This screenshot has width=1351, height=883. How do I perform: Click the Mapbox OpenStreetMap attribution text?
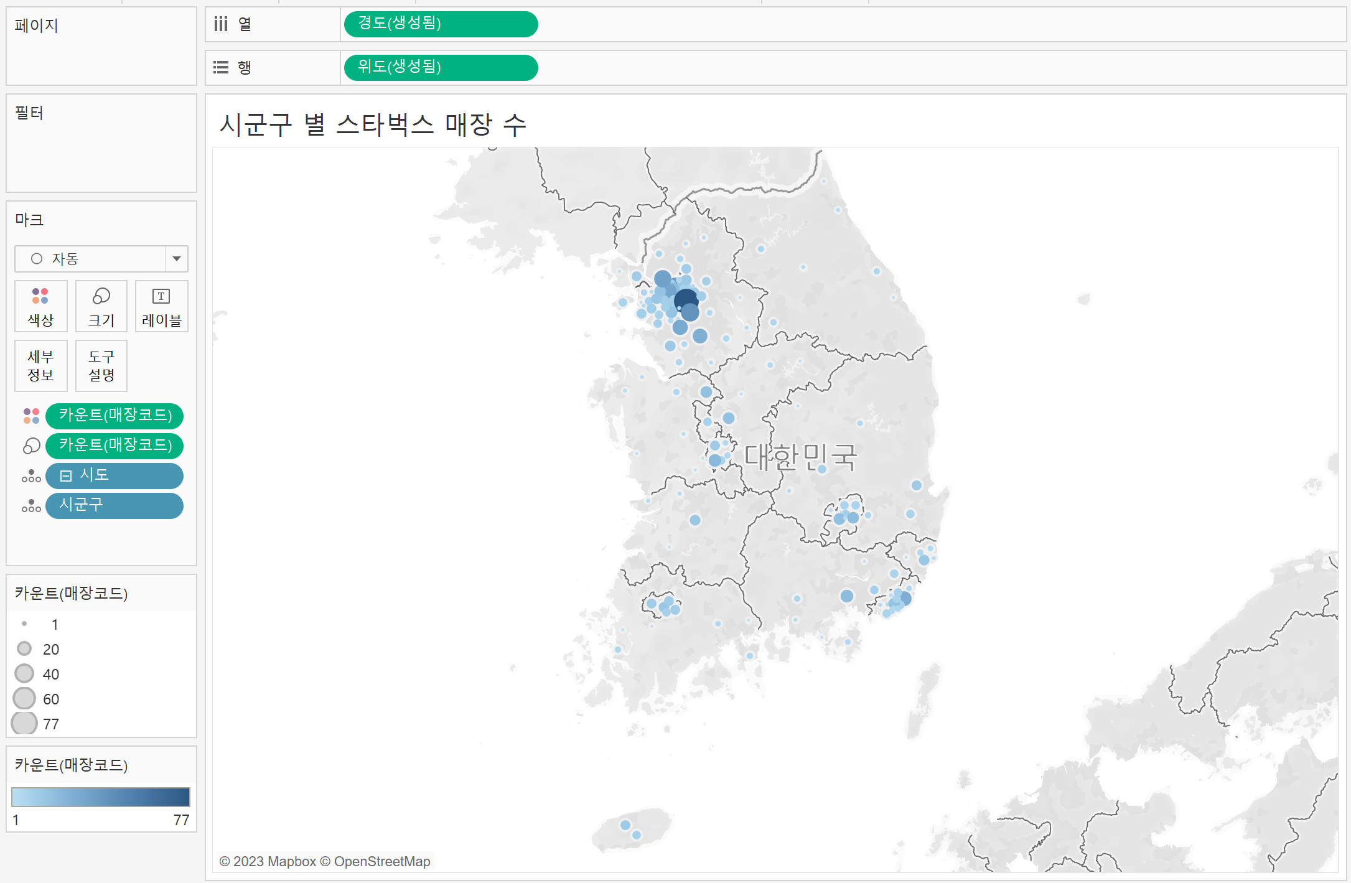(325, 862)
